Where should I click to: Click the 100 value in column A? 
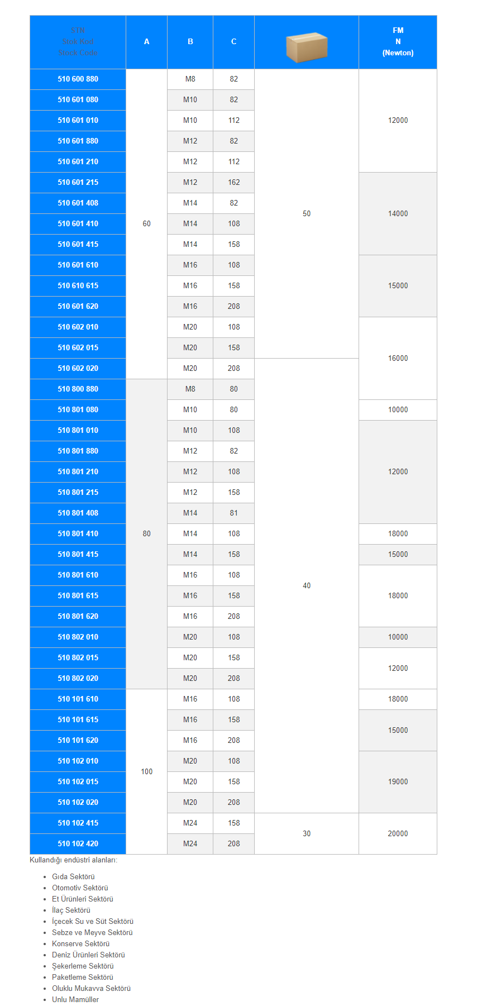click(146, 772)
